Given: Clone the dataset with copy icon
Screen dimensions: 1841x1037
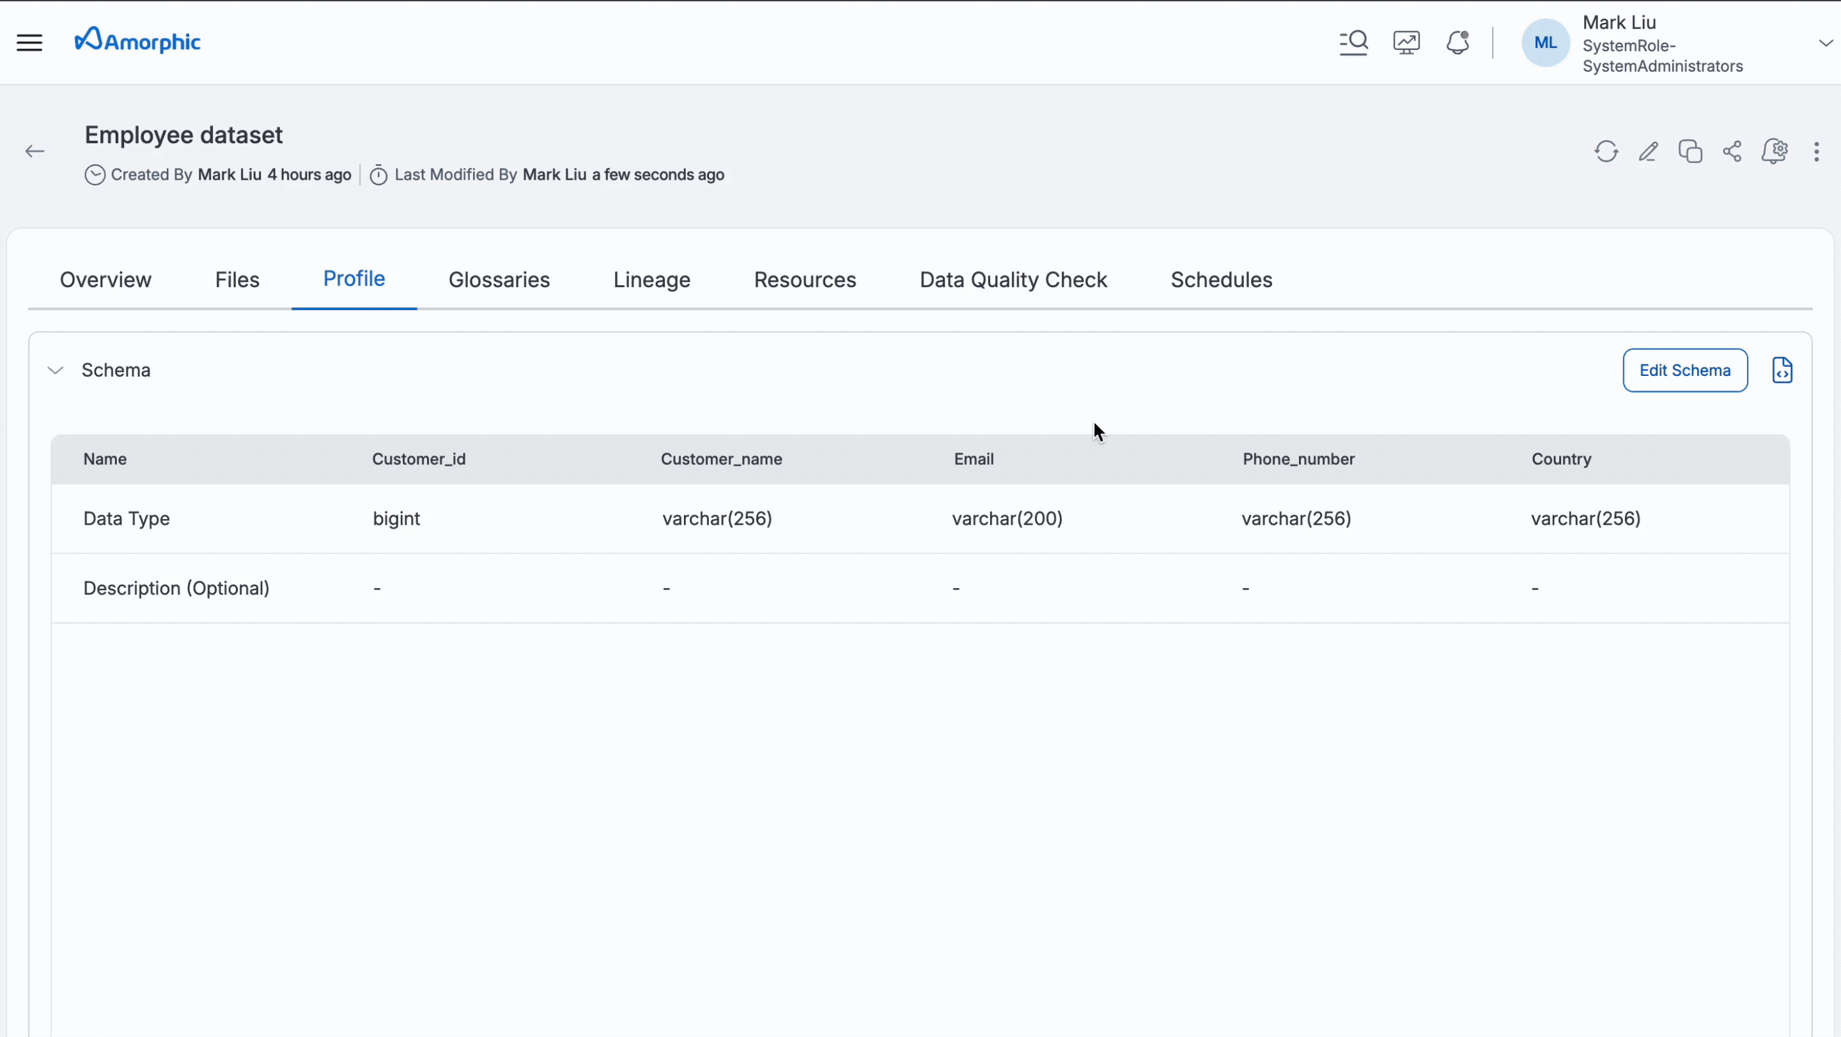Looking at the screenshot, I should click(1690, 152).
